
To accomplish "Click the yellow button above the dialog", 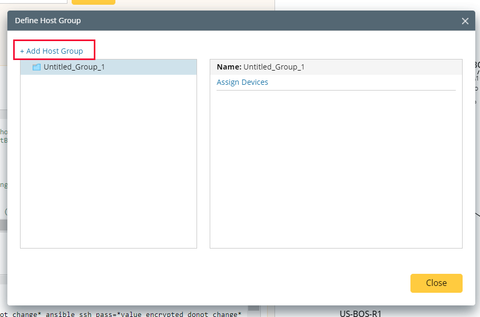I will coord(93,2).
